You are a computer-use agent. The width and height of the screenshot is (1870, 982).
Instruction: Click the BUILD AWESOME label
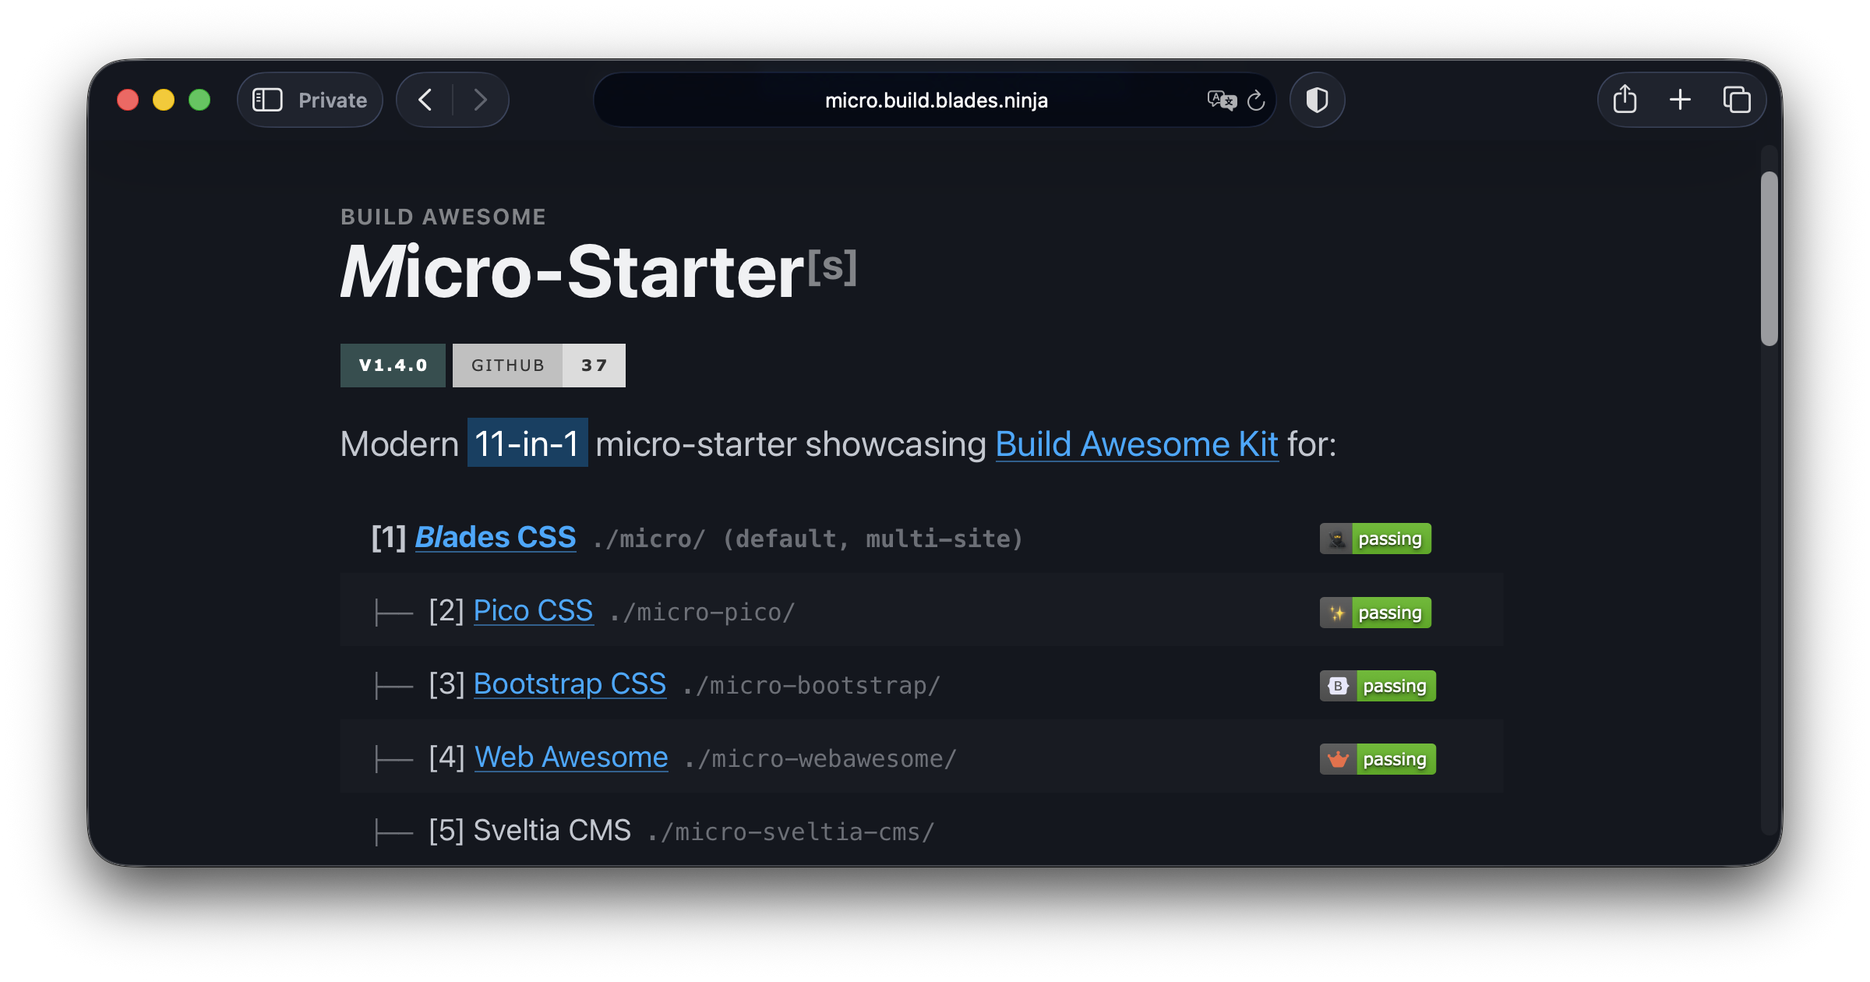point(443,217)
